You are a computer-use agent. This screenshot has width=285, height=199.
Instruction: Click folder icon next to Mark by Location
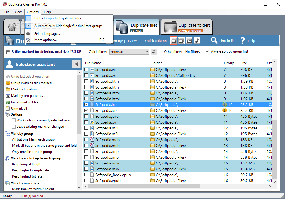(x=8, y=89)
